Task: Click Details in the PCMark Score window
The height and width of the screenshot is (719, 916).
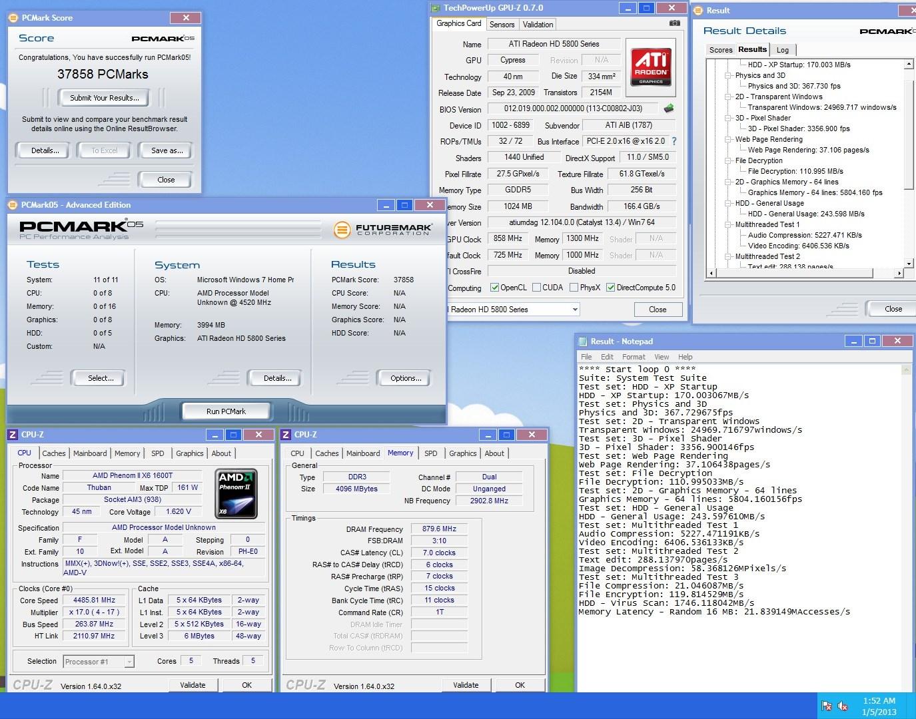Action: click(x=45, y=150)
